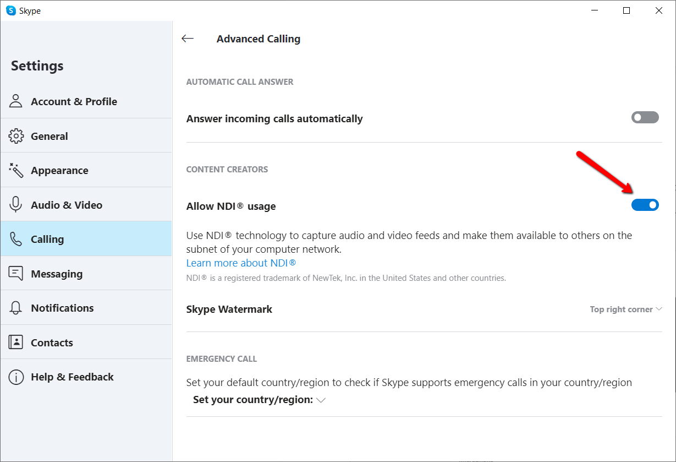
Task: Click the Contacts address book icon
Action: click(16, 343)
